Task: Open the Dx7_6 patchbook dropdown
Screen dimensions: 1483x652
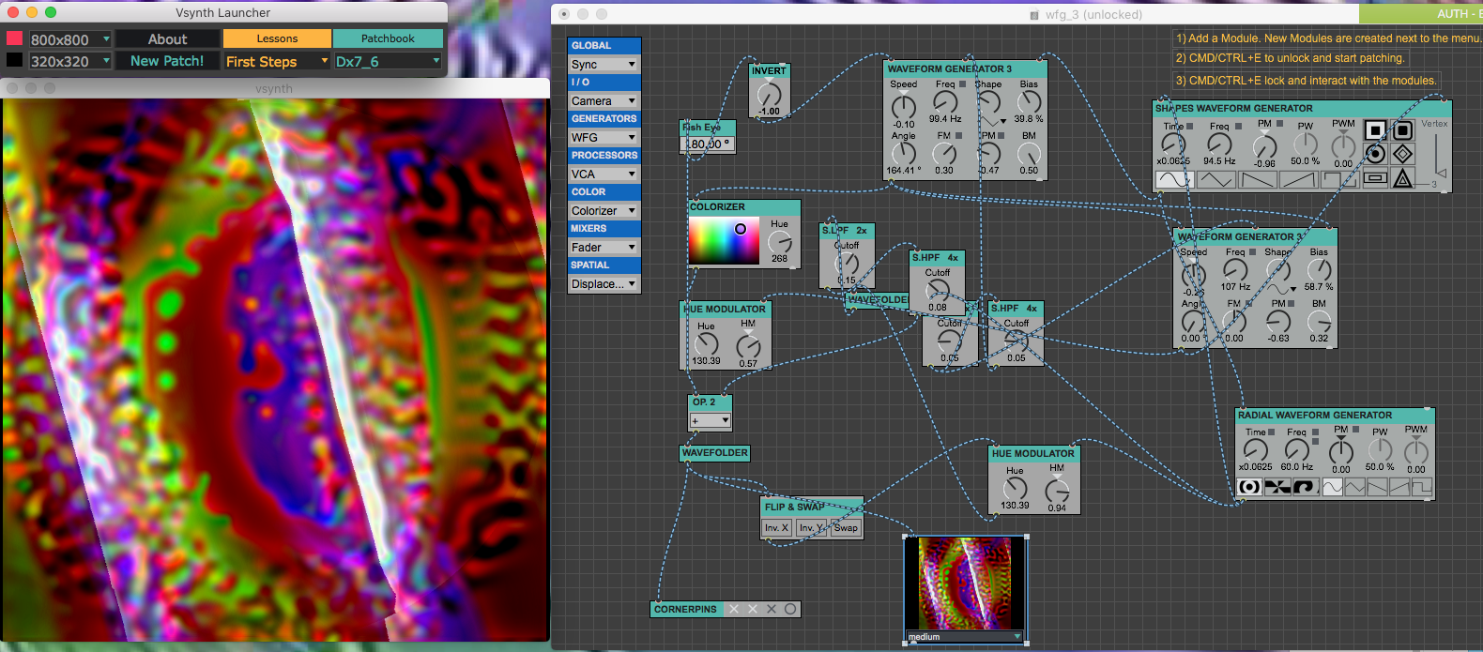Action: (388, 61)
